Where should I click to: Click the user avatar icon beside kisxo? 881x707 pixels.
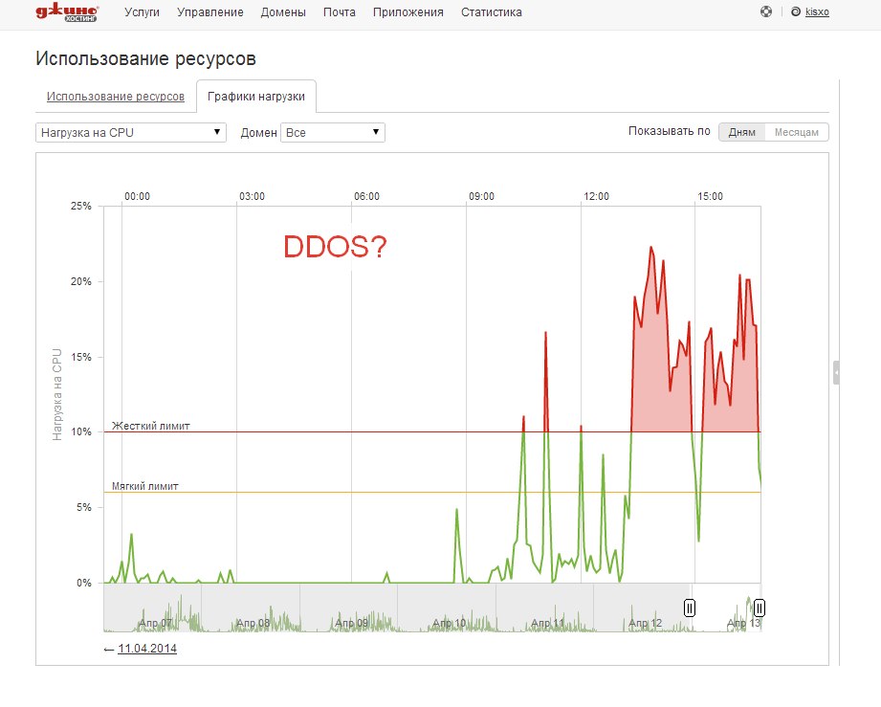[x=796, y=11]
